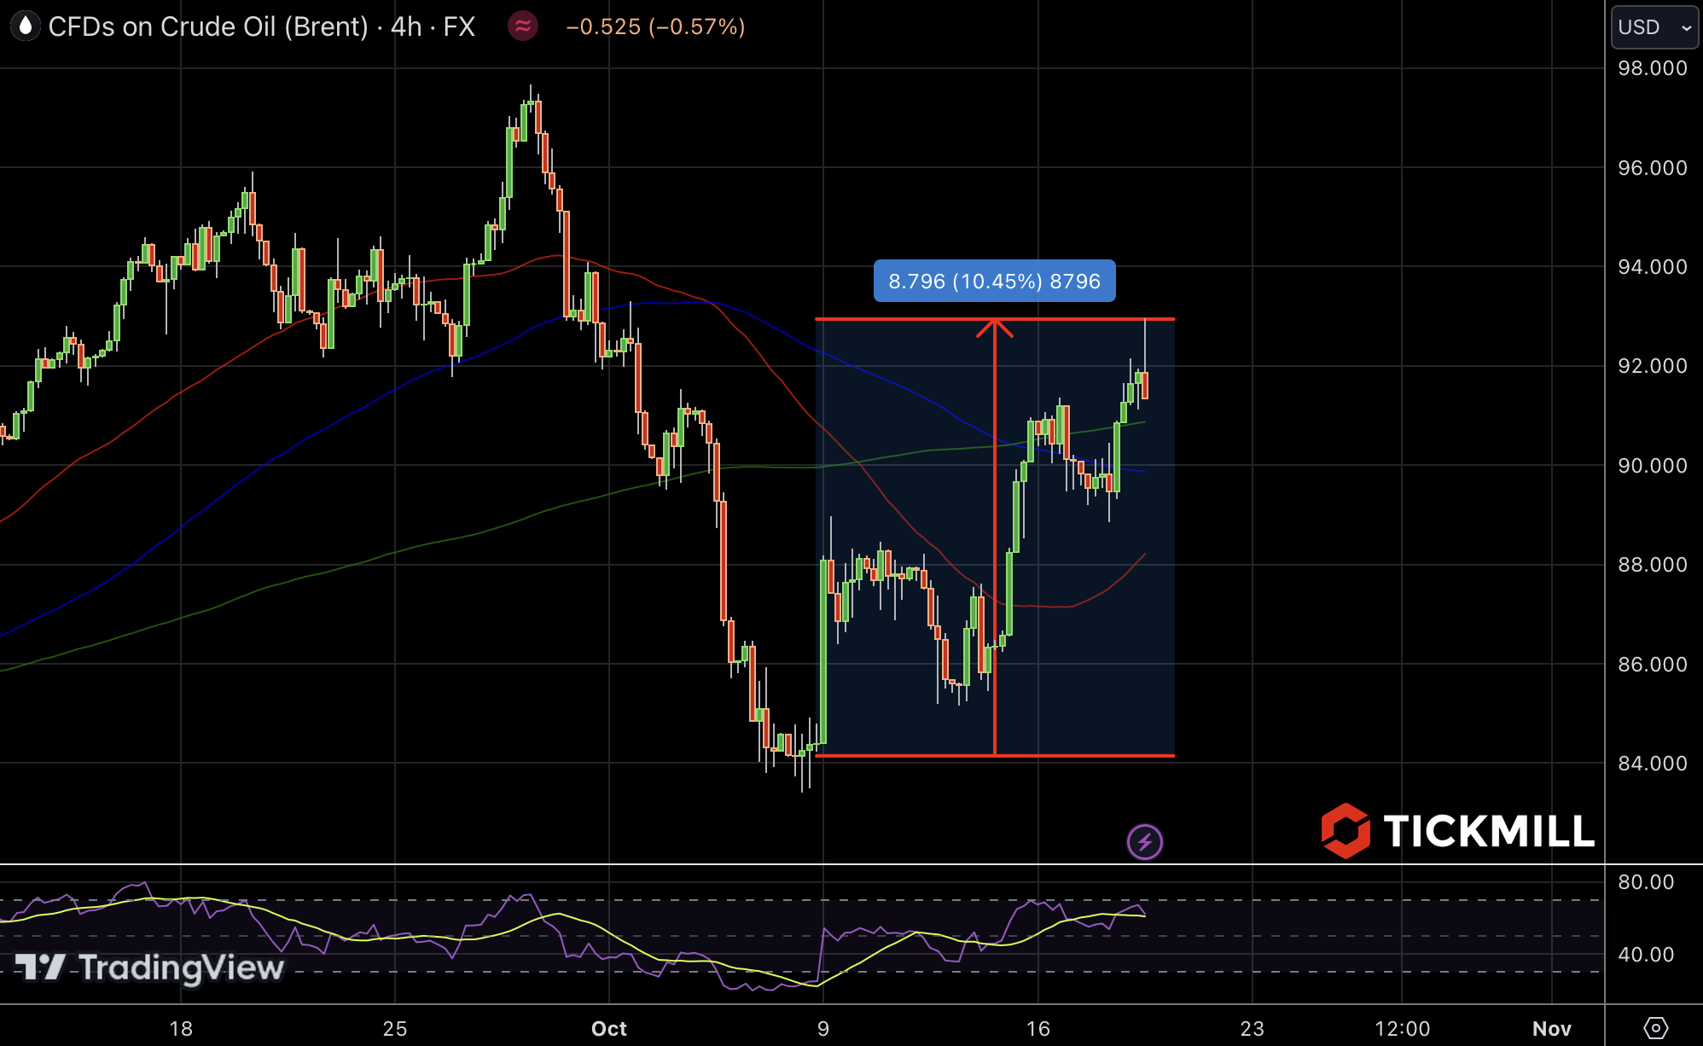Click the 98.000 price scale label
The height and width of the screenshot is (1046, 1703).
1652,68
